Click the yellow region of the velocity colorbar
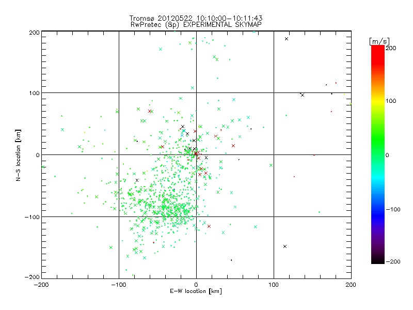The height and width of the screenshot is (310, 413). click(x=378, y=101)
